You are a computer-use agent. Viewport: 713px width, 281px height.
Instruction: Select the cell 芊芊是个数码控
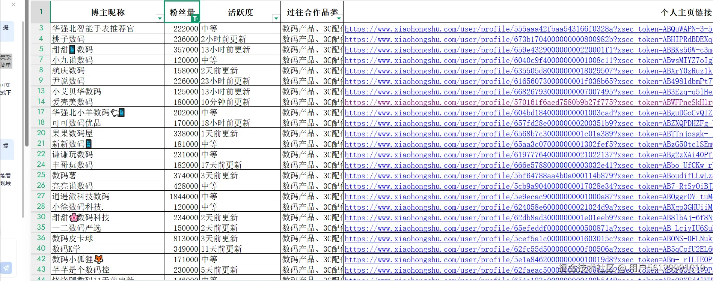click(x=107, y=270)
